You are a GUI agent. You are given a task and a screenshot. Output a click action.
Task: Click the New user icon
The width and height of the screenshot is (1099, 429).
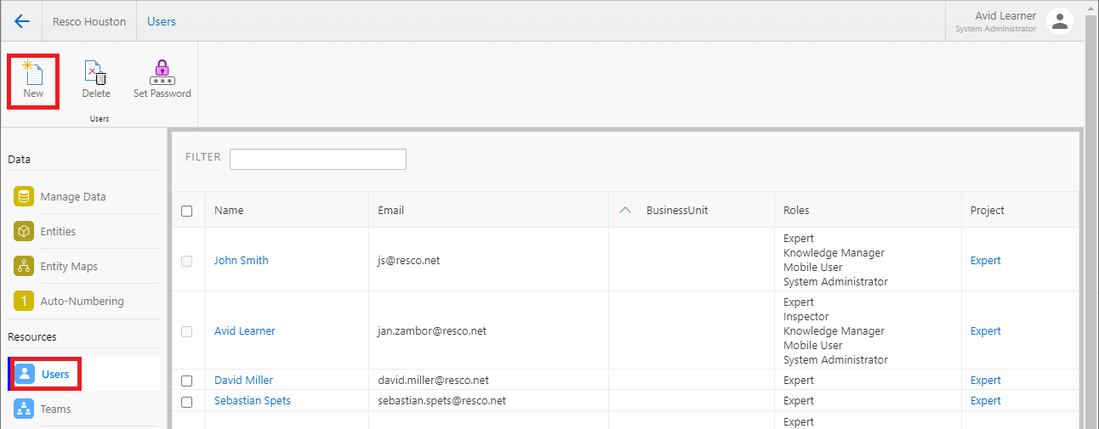[x=33, y=75]
